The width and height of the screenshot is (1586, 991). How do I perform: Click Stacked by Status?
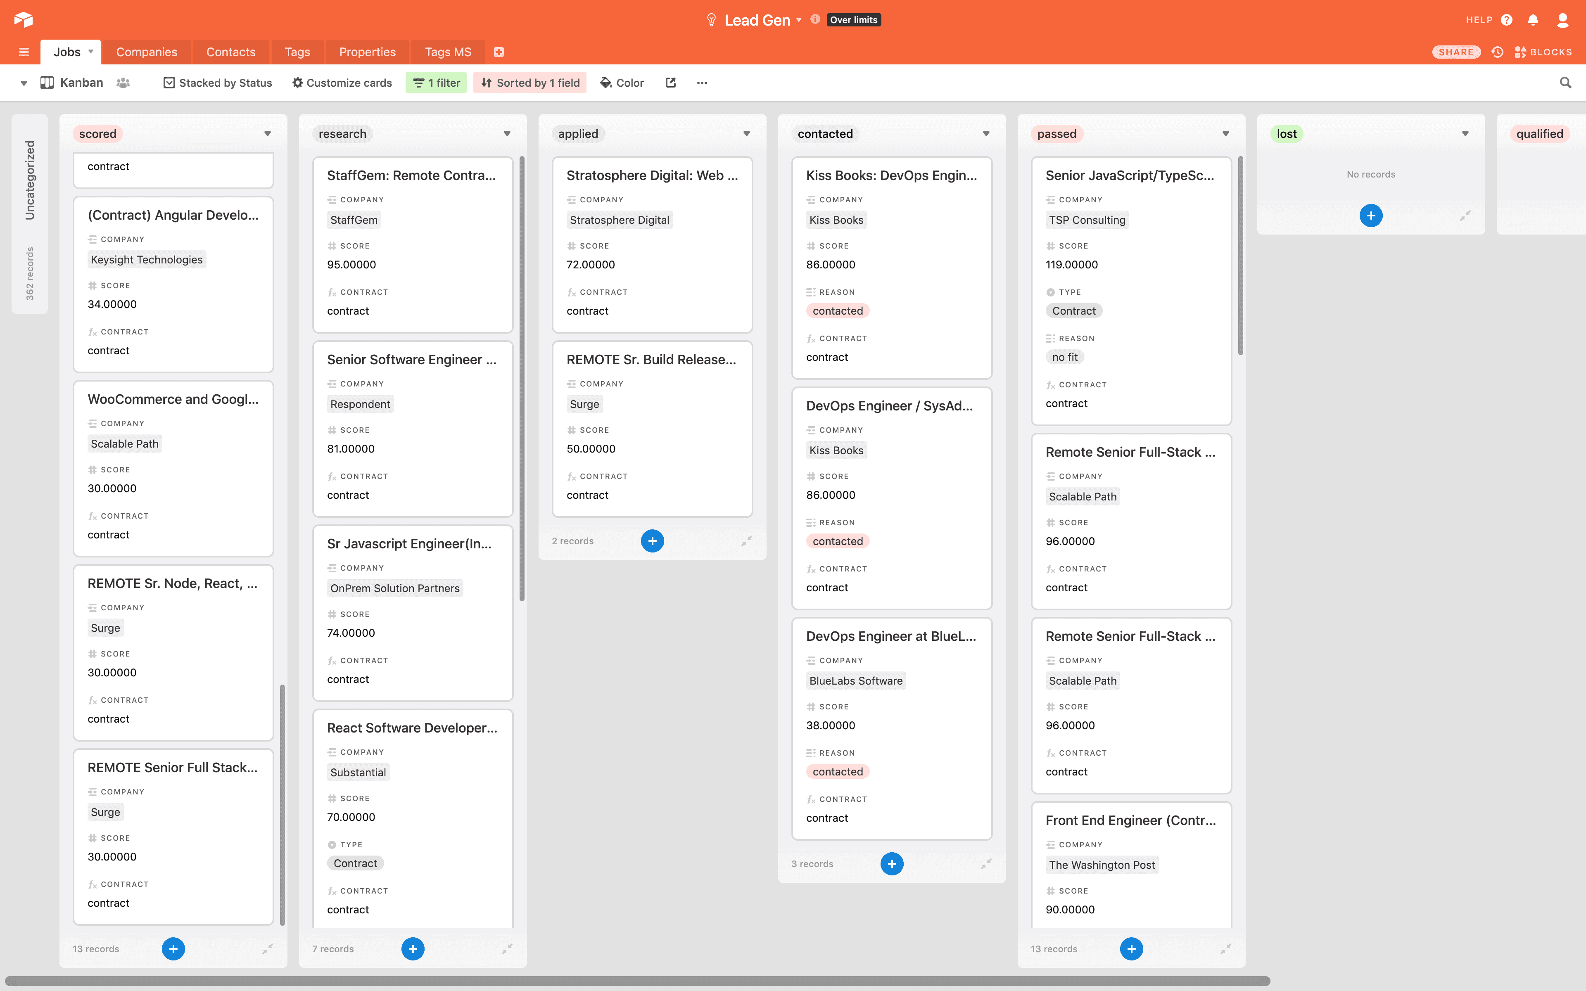click(218, 83)
